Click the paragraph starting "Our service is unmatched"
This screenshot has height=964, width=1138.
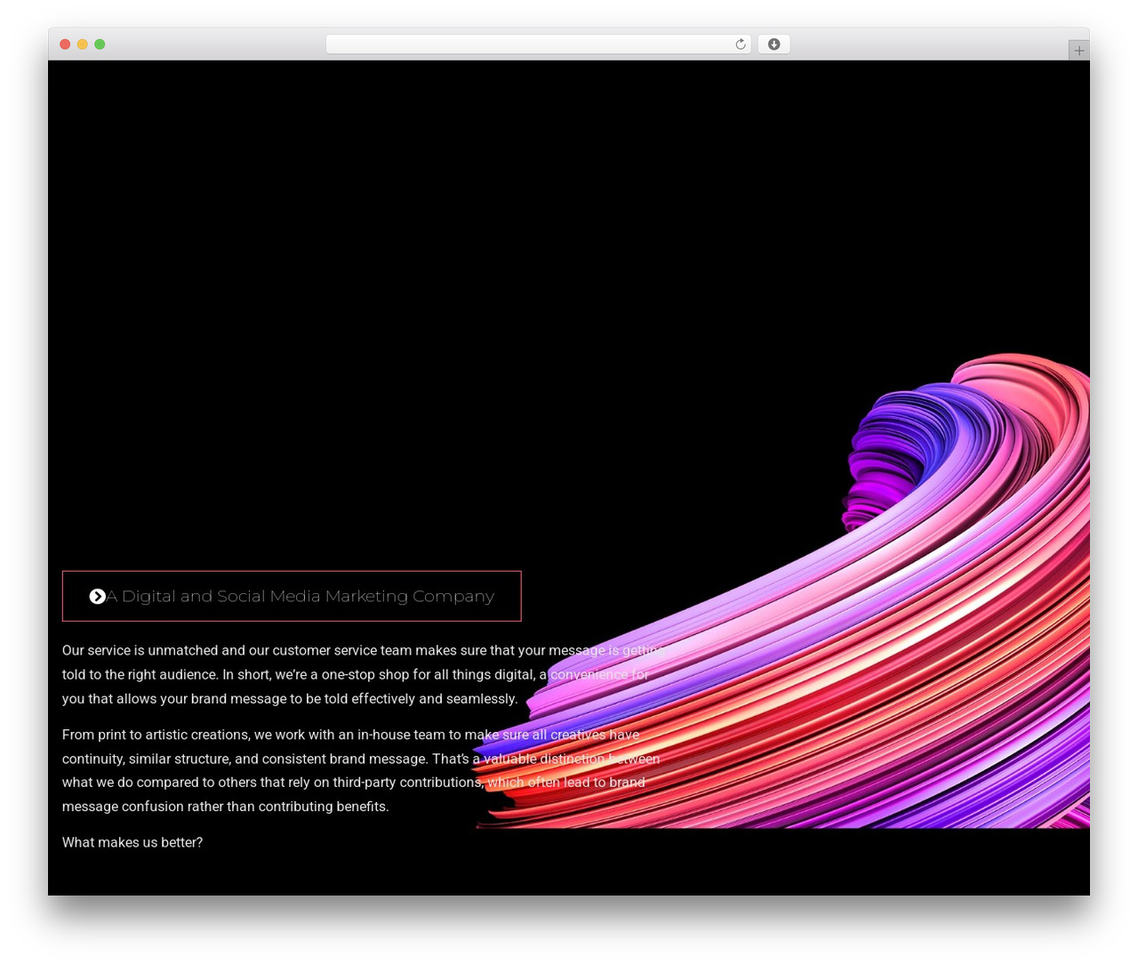tap(363, 674)
